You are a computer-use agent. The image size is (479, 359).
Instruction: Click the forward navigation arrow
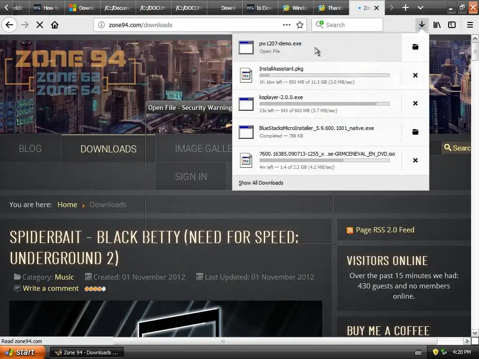point(25,25)
